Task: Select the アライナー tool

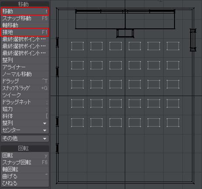Action: (x=25, y=67)
